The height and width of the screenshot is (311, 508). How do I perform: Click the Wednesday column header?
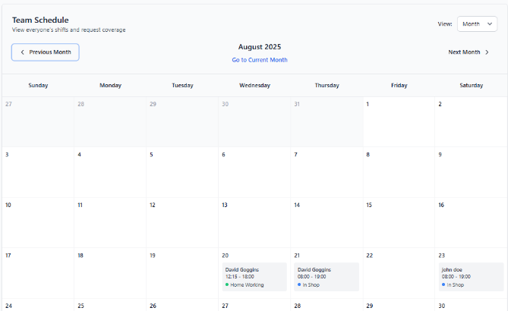click(254, 86)
